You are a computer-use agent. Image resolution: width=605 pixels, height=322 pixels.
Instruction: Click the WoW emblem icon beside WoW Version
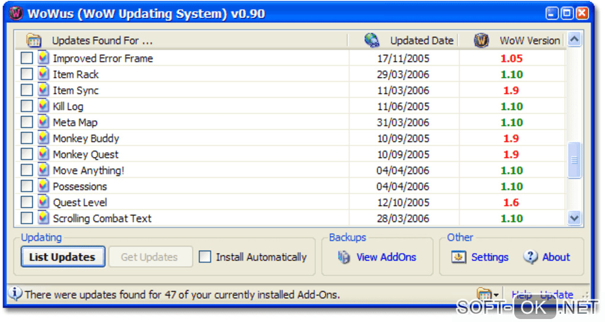(x=481, y=40)
